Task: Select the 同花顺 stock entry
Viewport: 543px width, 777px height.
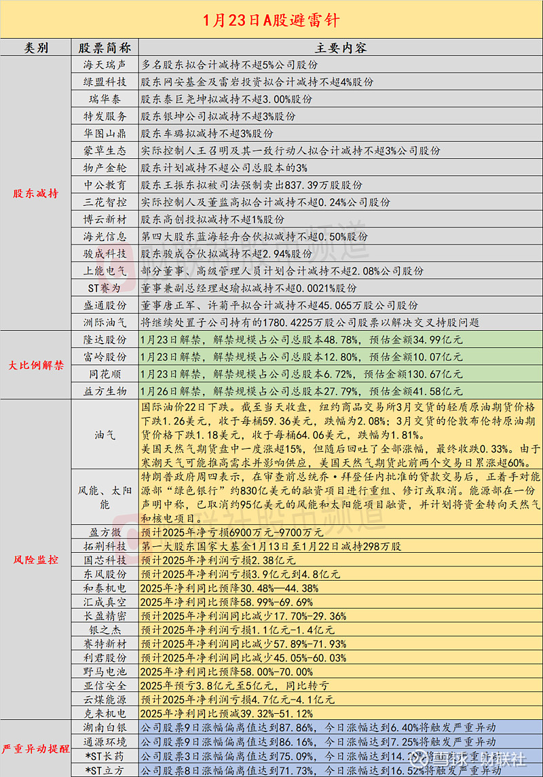Action: [105, 372]
